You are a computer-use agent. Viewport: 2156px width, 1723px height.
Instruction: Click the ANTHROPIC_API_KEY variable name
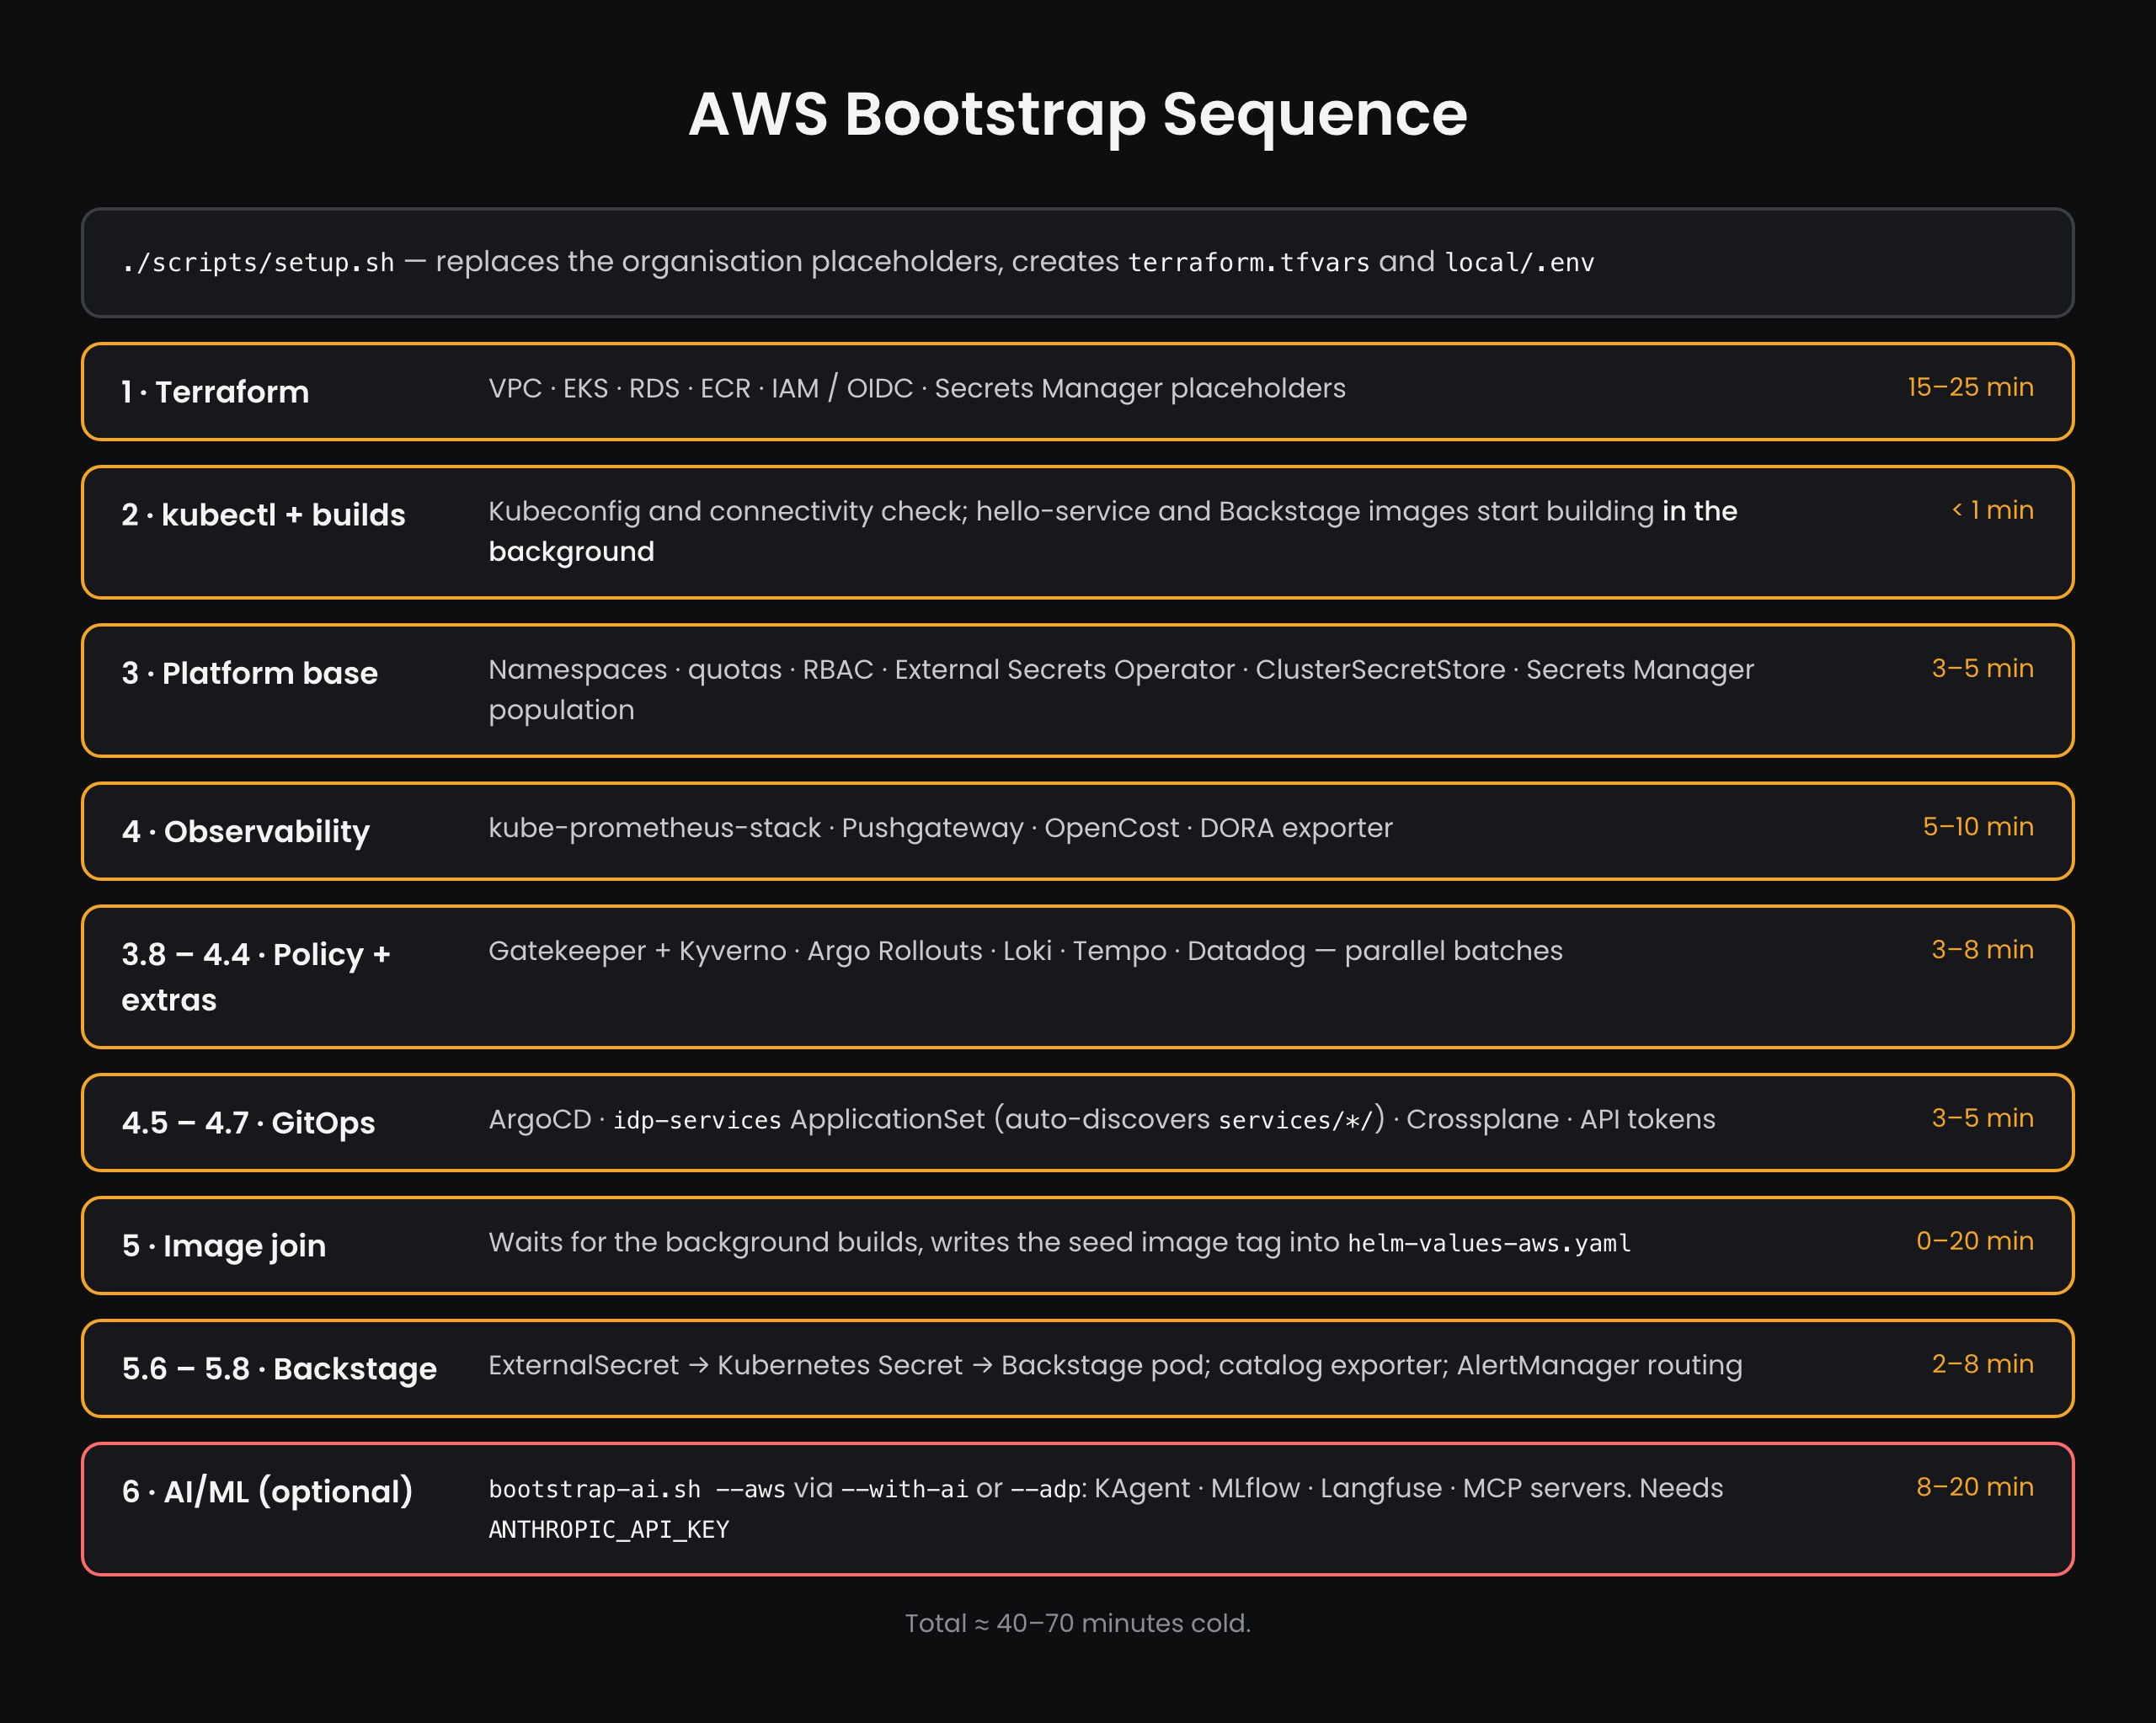click(x=609, y=1530)
